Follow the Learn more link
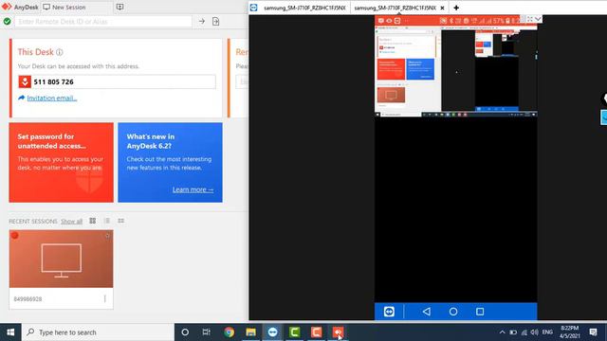This screenshot has width=607, height=341. tap(193, 189)
